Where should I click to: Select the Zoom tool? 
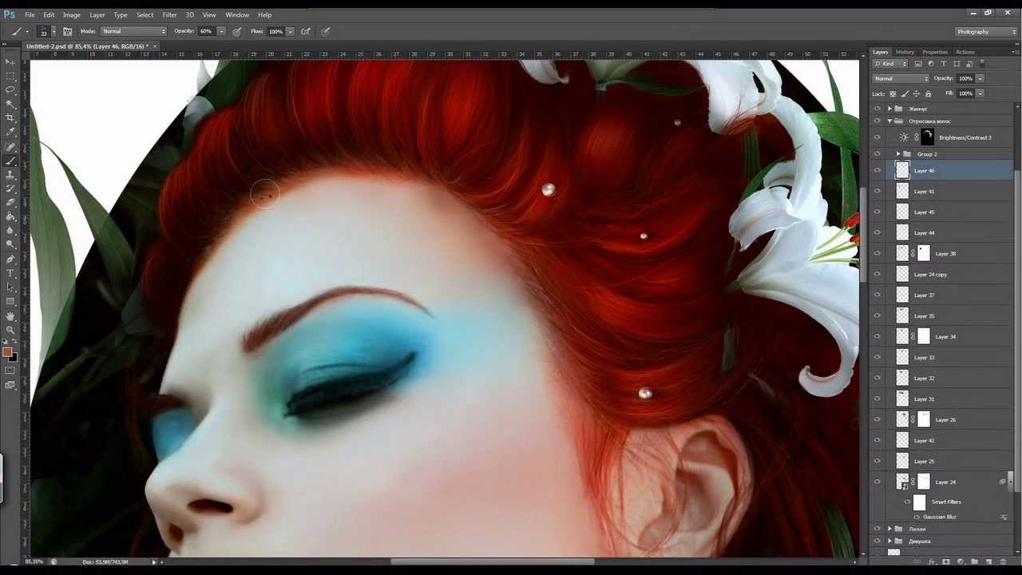pos(10,330)
